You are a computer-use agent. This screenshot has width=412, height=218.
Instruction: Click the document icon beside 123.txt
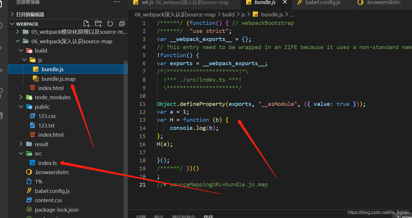click(x=33, y=125)
